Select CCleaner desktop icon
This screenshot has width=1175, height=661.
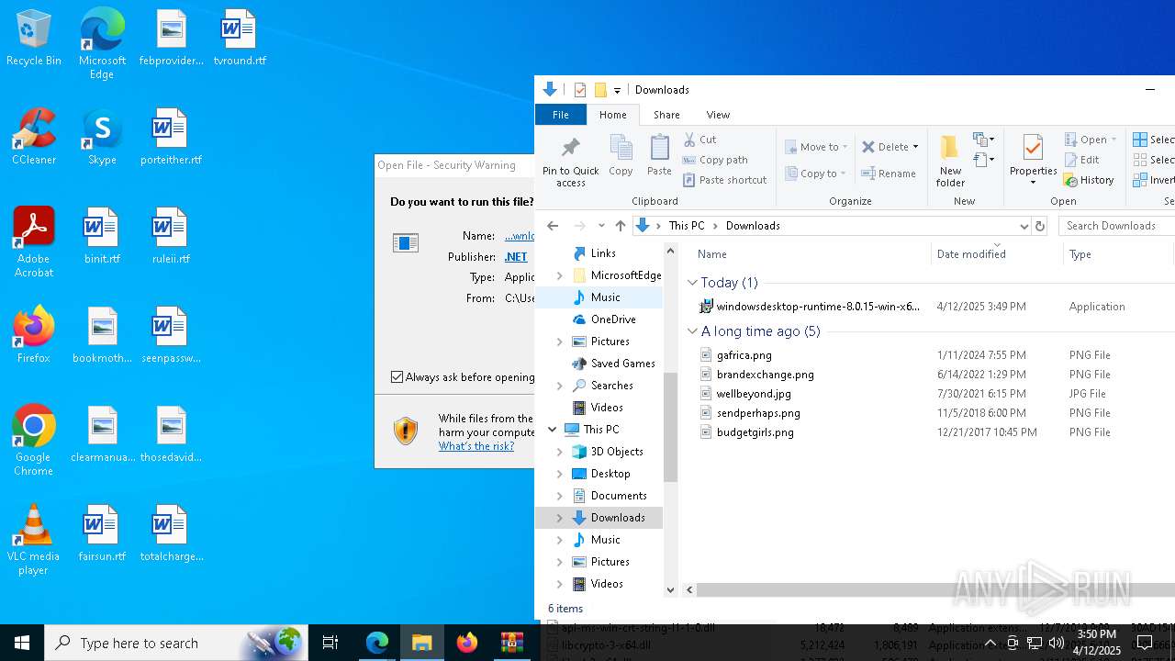pyautogui.click(x=34, y=138)
